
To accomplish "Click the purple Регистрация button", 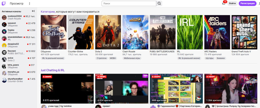I will (x=247, y=3).
